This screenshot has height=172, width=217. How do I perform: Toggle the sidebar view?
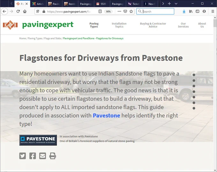[198, 11]
